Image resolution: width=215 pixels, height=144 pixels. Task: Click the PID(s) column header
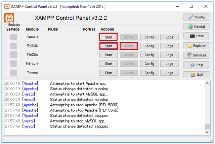(x=53, y=29)
